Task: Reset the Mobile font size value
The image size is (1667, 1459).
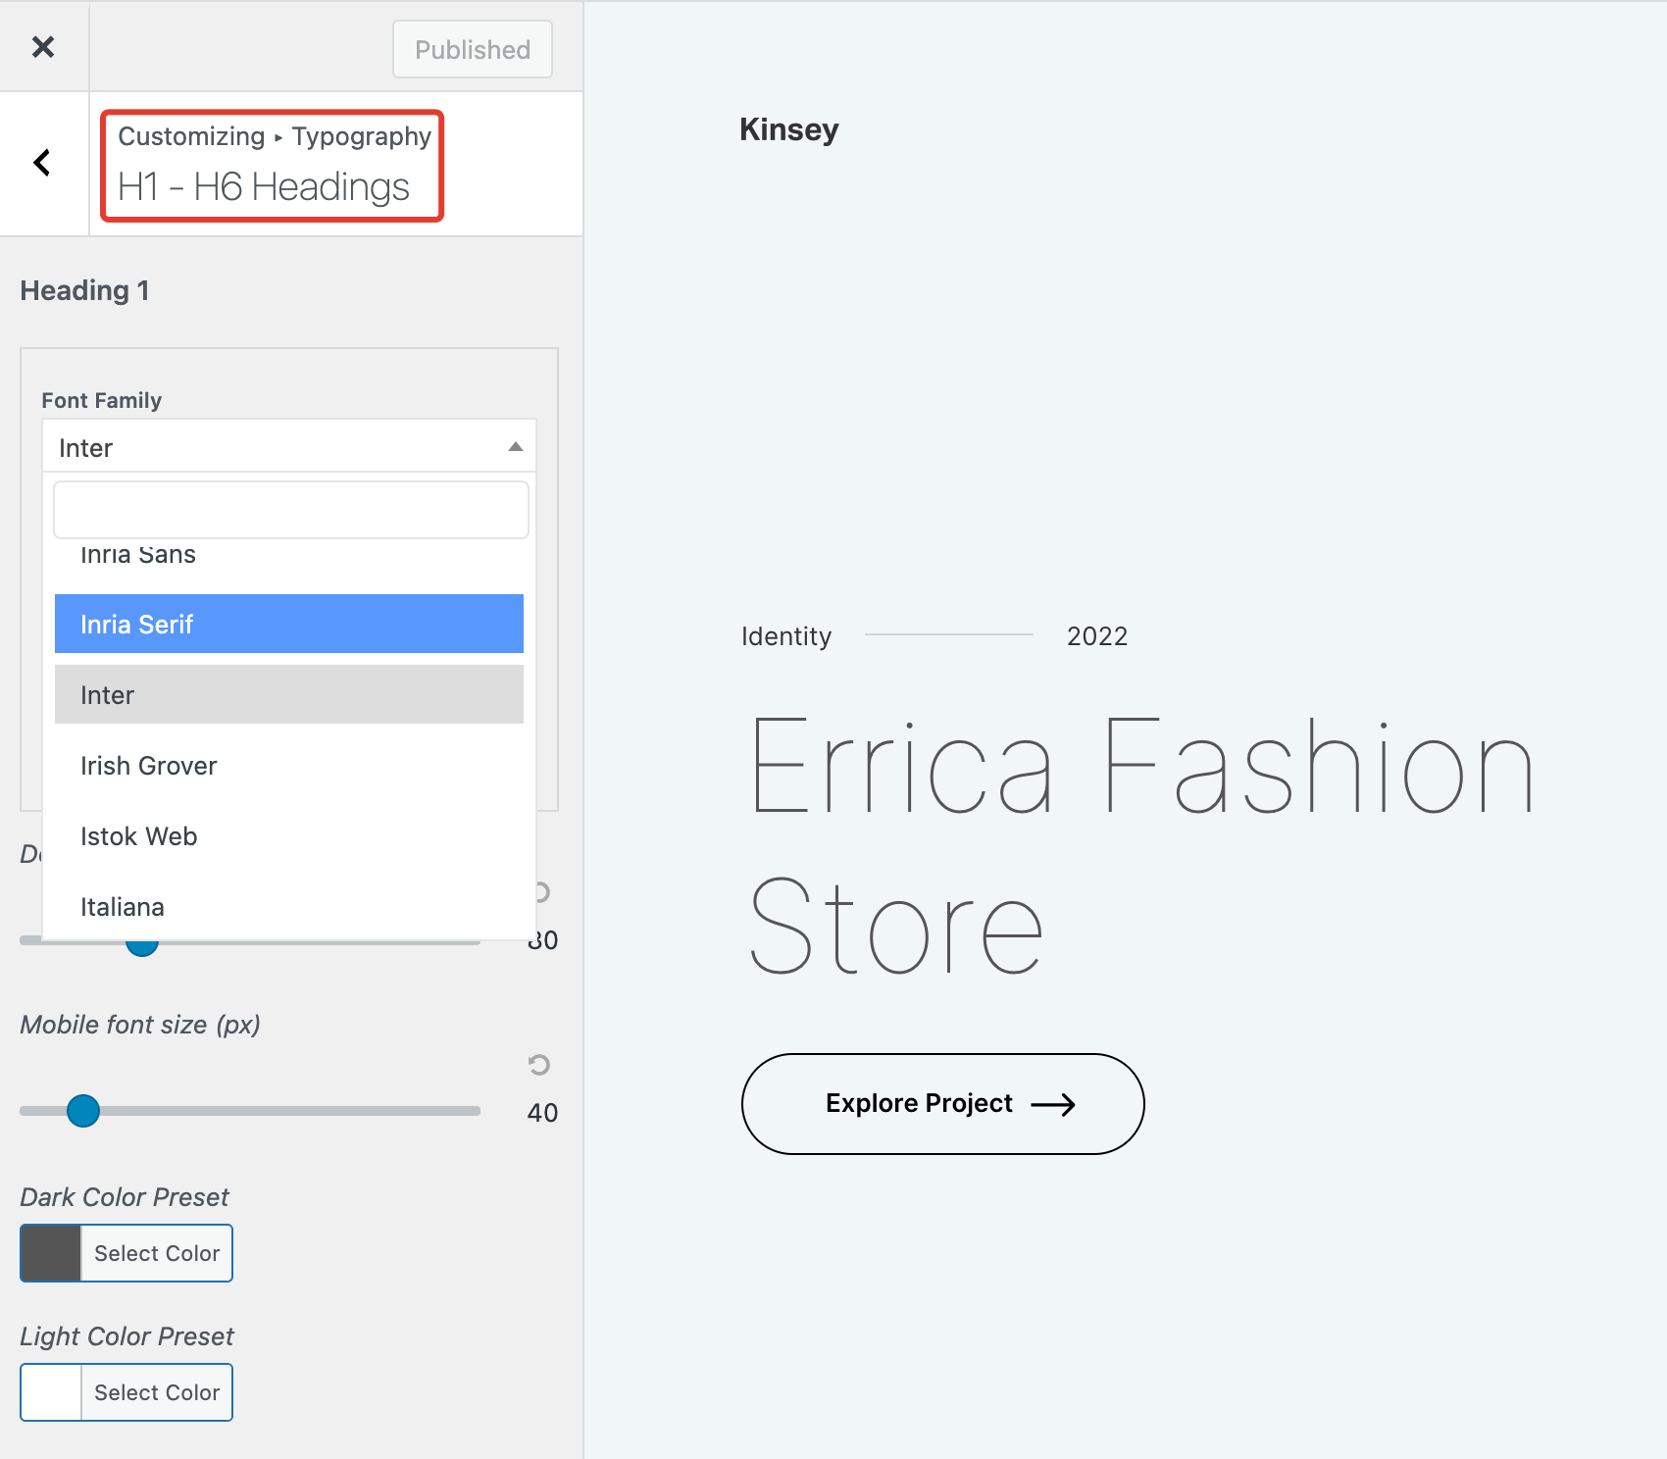Action: tap(538, 1064)
